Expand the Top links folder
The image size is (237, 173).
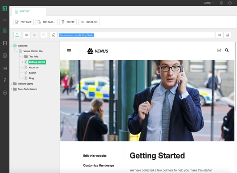(x=22, y=57)
